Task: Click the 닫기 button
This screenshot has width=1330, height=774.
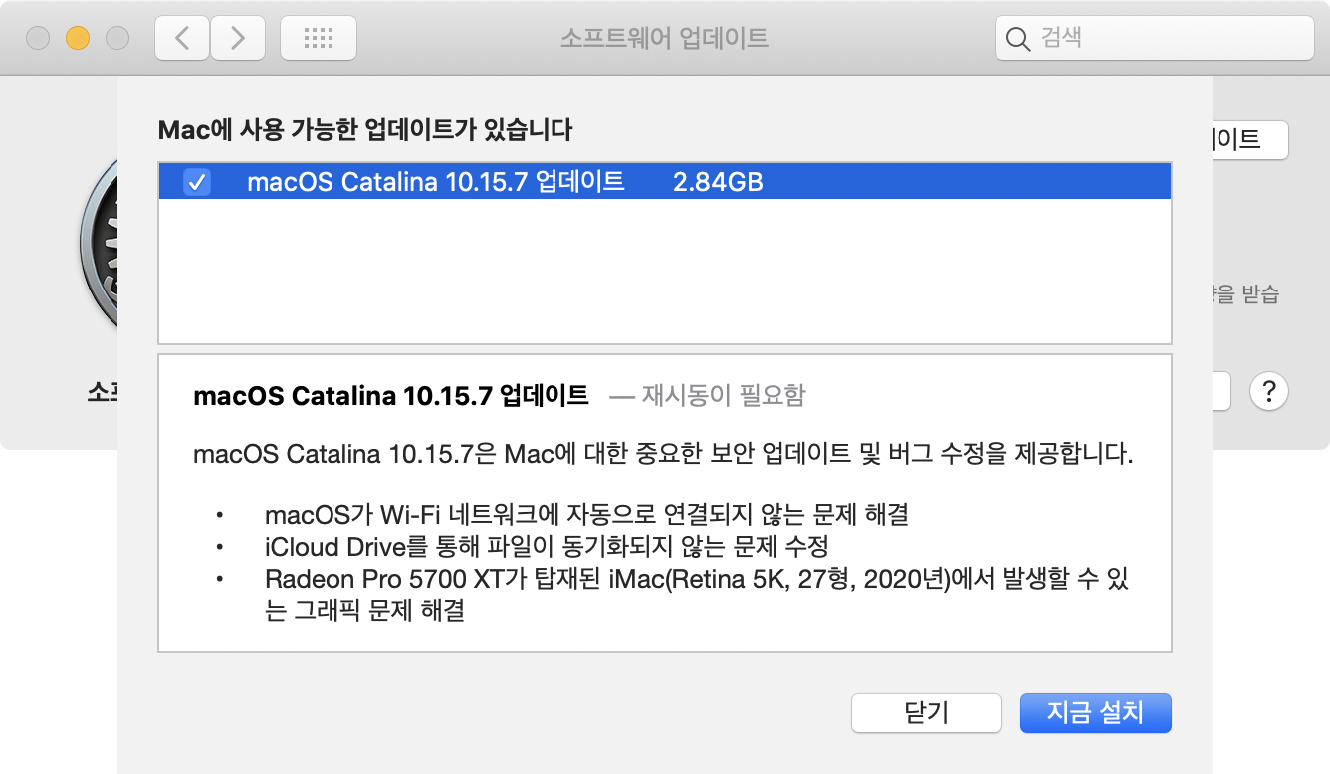Action: (x=926, y=713)
